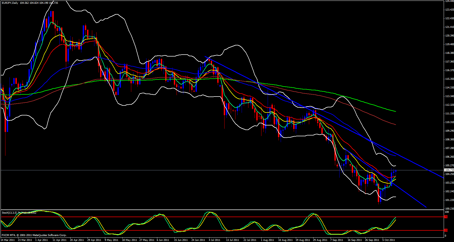Screen dimensions: 454x242
Task: Click the 118.380 price scale label
Action: 449,53
